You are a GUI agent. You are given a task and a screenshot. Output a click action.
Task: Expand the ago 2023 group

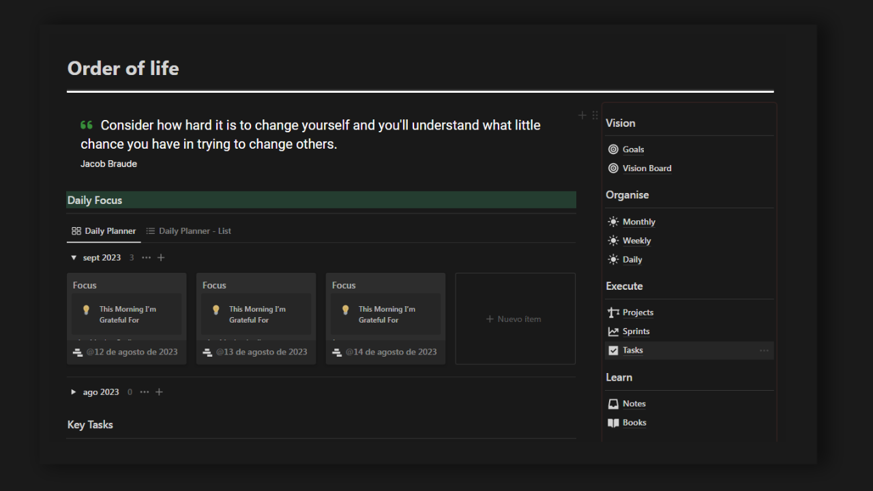click(x=74, y=392)
